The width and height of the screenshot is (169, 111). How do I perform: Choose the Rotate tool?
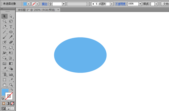tap(4, 48)
